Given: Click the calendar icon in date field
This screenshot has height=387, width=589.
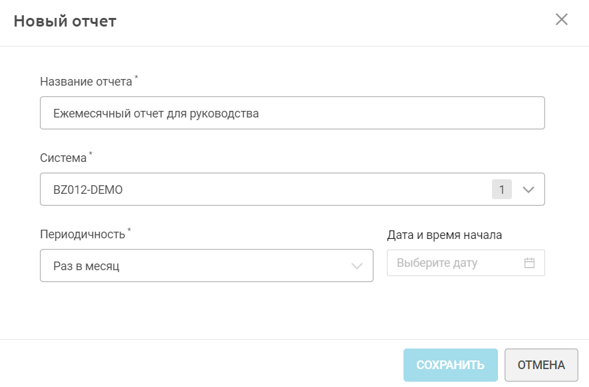Looking at the screenshot, I should 530,263.
